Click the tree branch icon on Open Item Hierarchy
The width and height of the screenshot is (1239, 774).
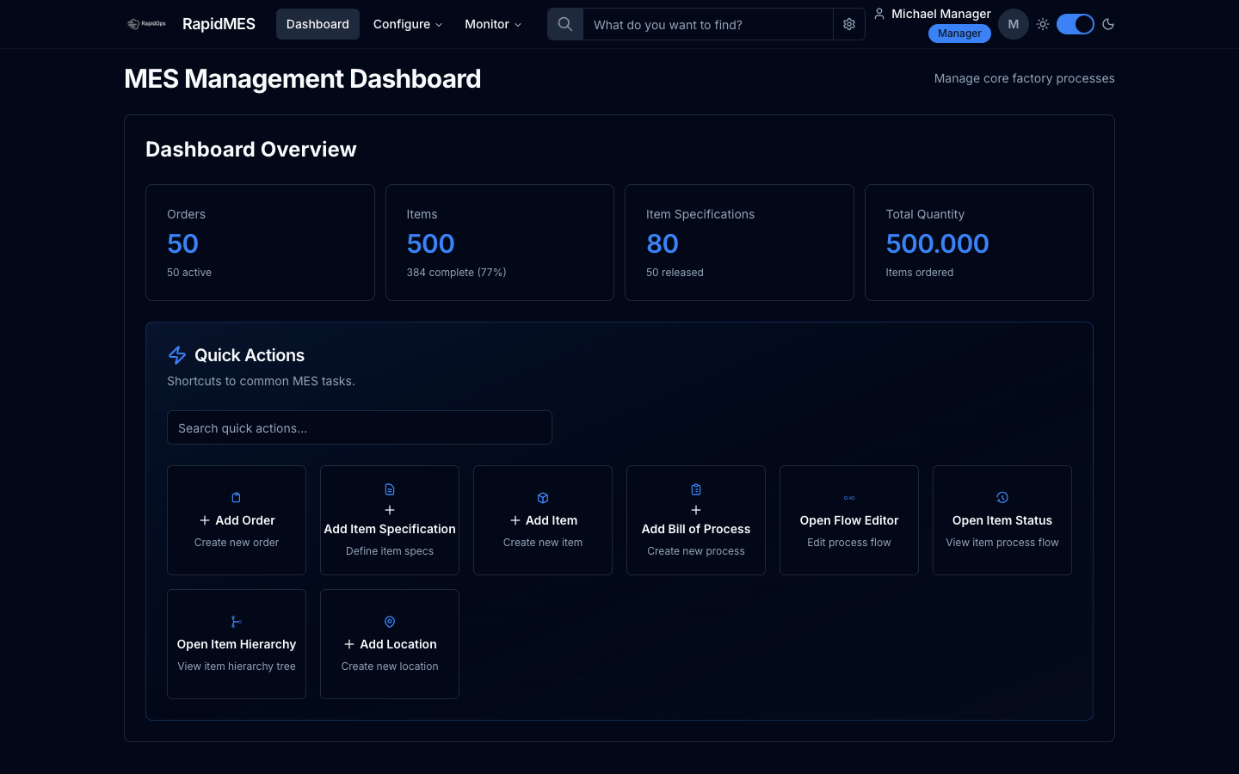[x=237, y=621]
